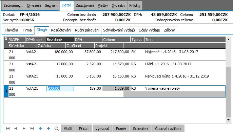Image resolution: width=233 pixels, height=133 pixels.
Task: Click scrollbar down arrow in grid
Action: [228, 120]
